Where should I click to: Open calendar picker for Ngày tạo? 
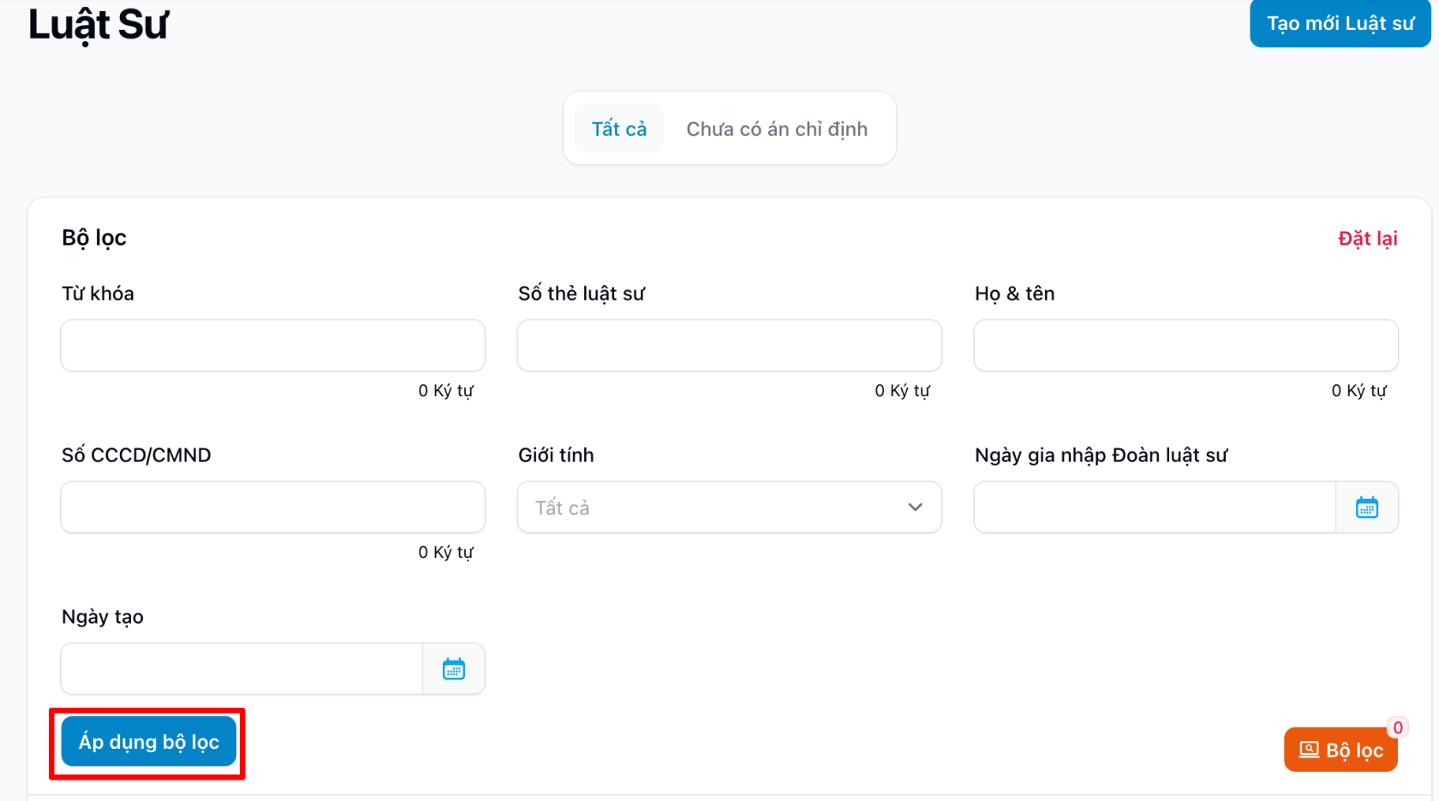tap(453, 669)
